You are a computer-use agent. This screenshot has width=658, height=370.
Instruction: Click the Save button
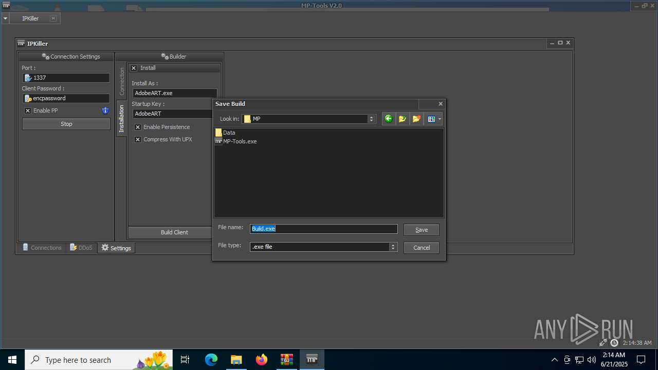pyautogui.click(x=422, y=230)
